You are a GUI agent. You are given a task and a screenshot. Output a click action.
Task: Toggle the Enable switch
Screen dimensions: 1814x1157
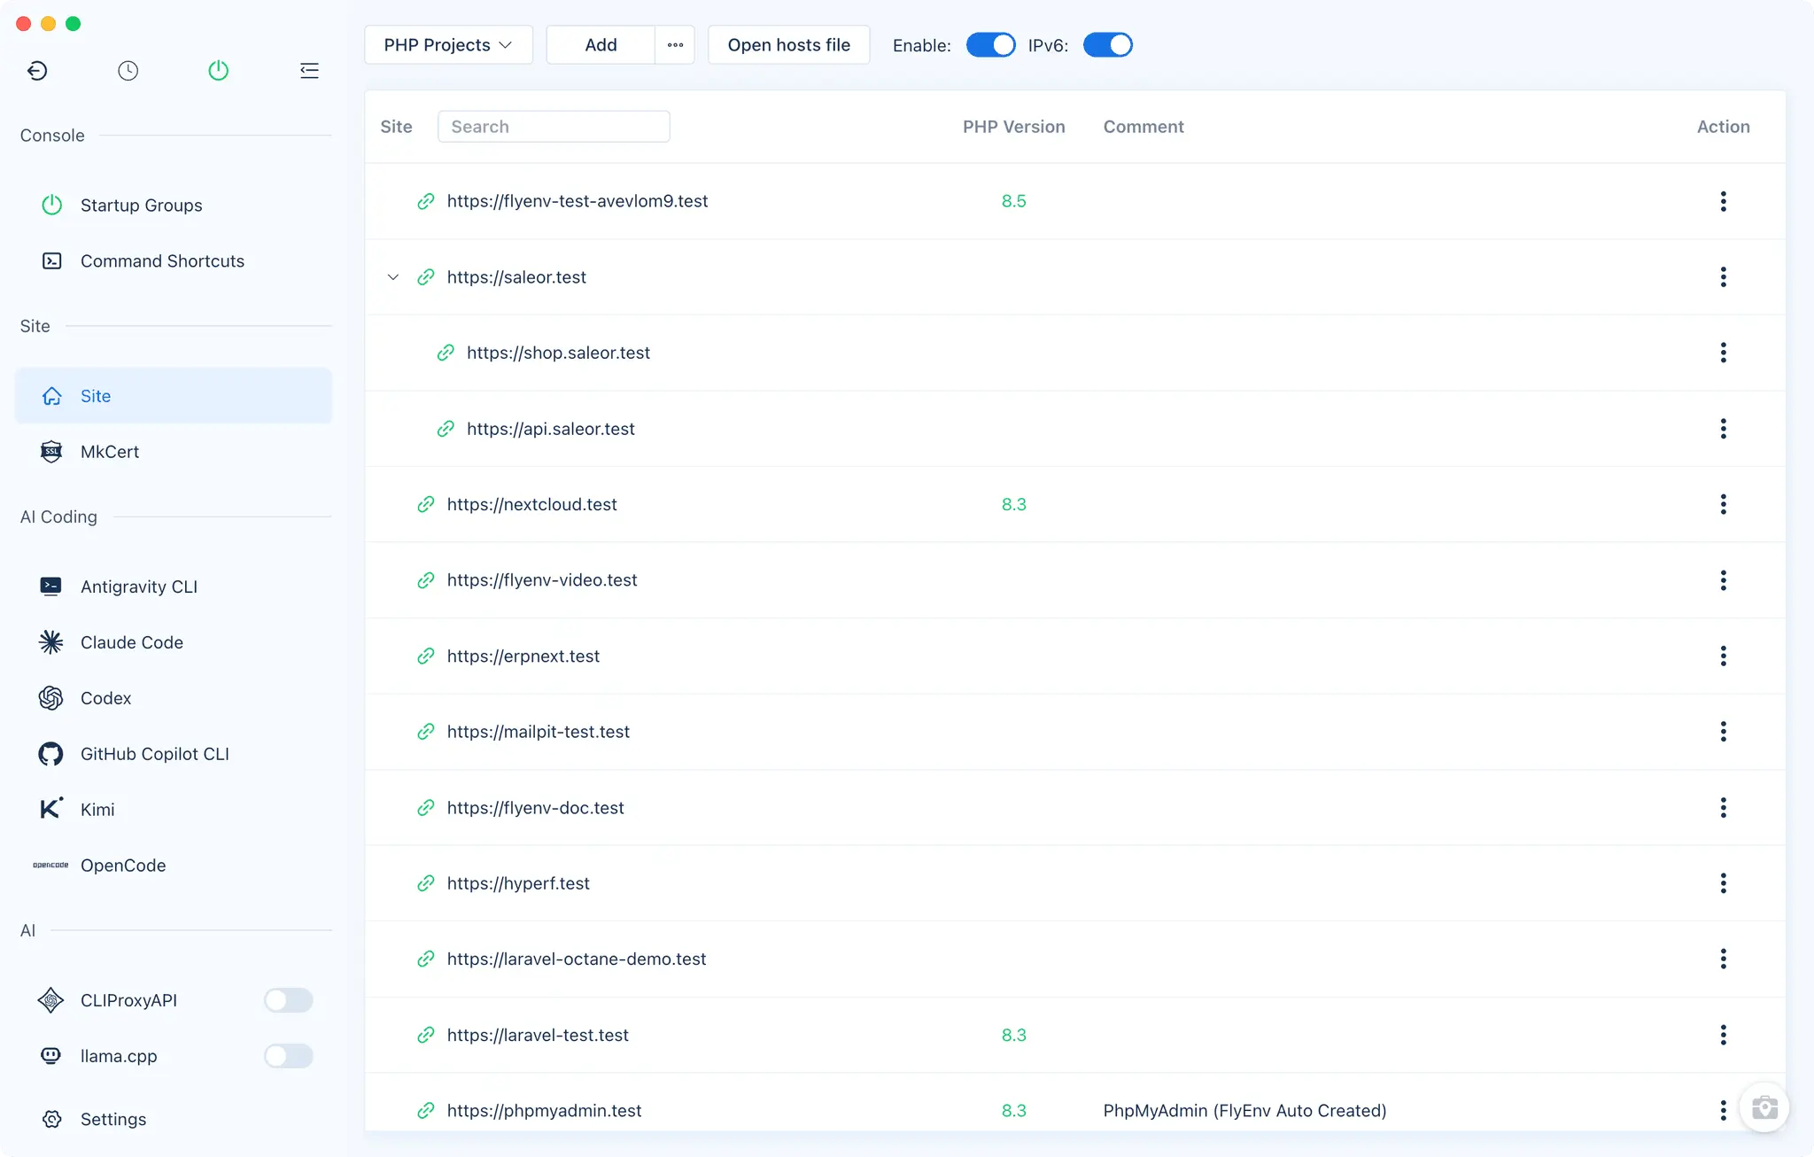pyautogui.click(x=990, y=45)
